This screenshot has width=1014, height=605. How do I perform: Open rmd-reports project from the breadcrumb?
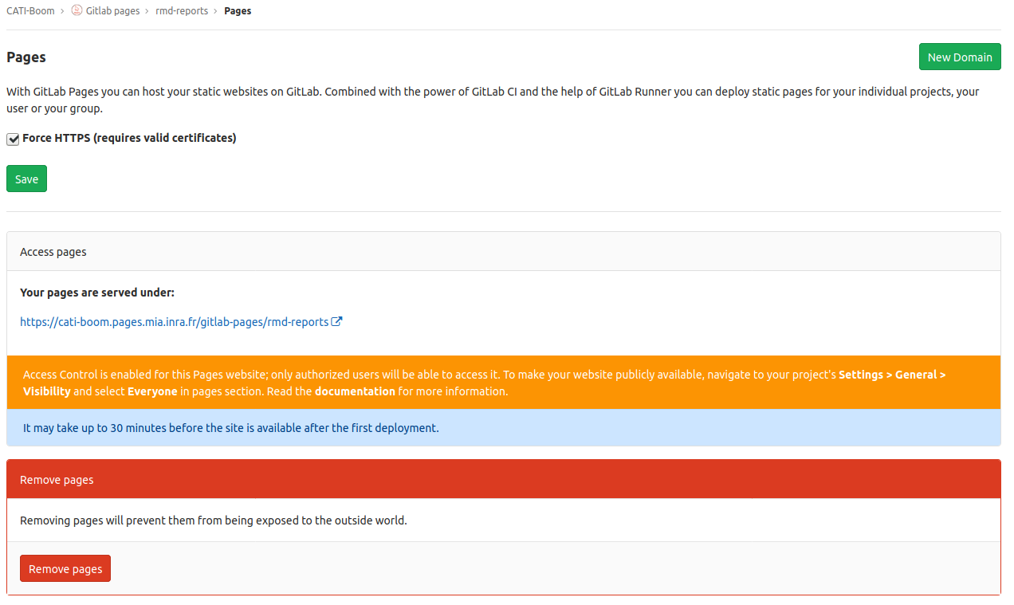[x=182, y=11]
